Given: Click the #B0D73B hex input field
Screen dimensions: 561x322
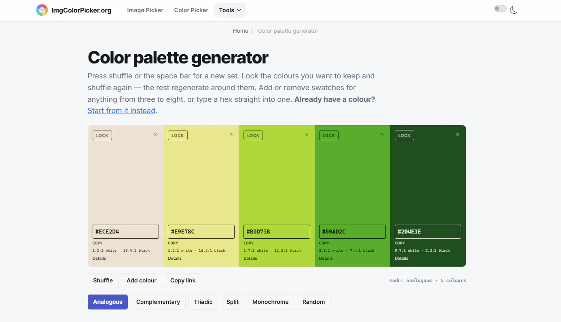Looking at the screenshot, I should click(x=277, y=232).
